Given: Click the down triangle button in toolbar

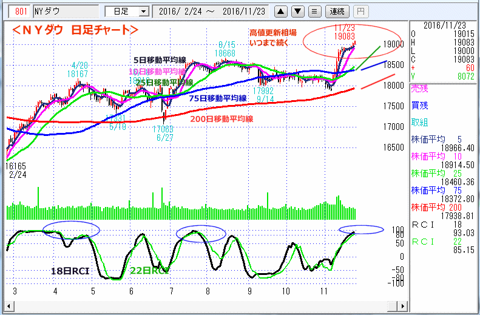Looking at the screenshot, I should point(297,11).
